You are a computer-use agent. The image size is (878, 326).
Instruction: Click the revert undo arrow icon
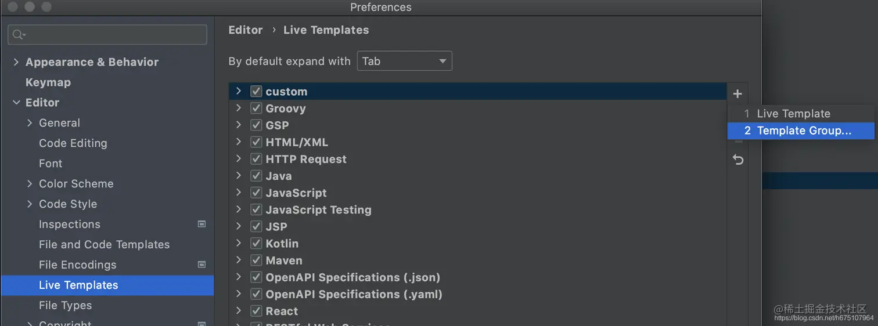[738, 160]
